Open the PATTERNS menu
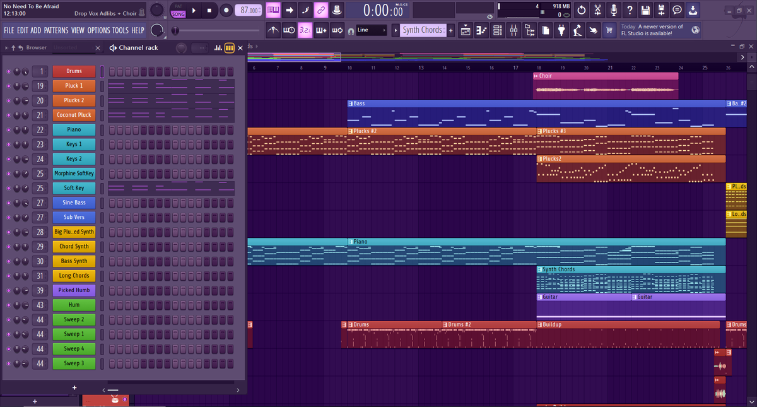 pyautogui.click(x=56, y=30)
